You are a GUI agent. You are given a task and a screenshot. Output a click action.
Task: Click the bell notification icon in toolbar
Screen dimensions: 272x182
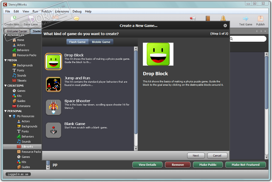pos(223,18)
